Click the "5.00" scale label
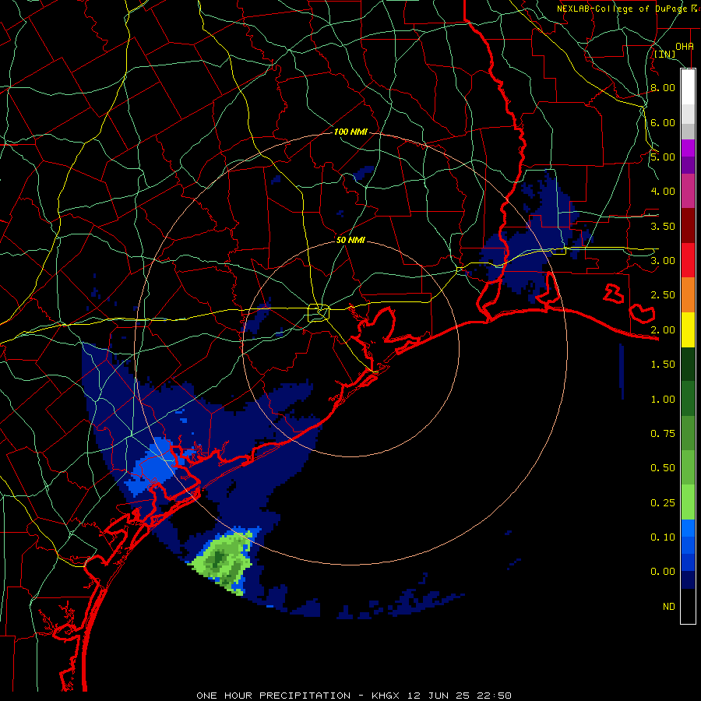The image size is (701, 701). [x=663, y=157]
